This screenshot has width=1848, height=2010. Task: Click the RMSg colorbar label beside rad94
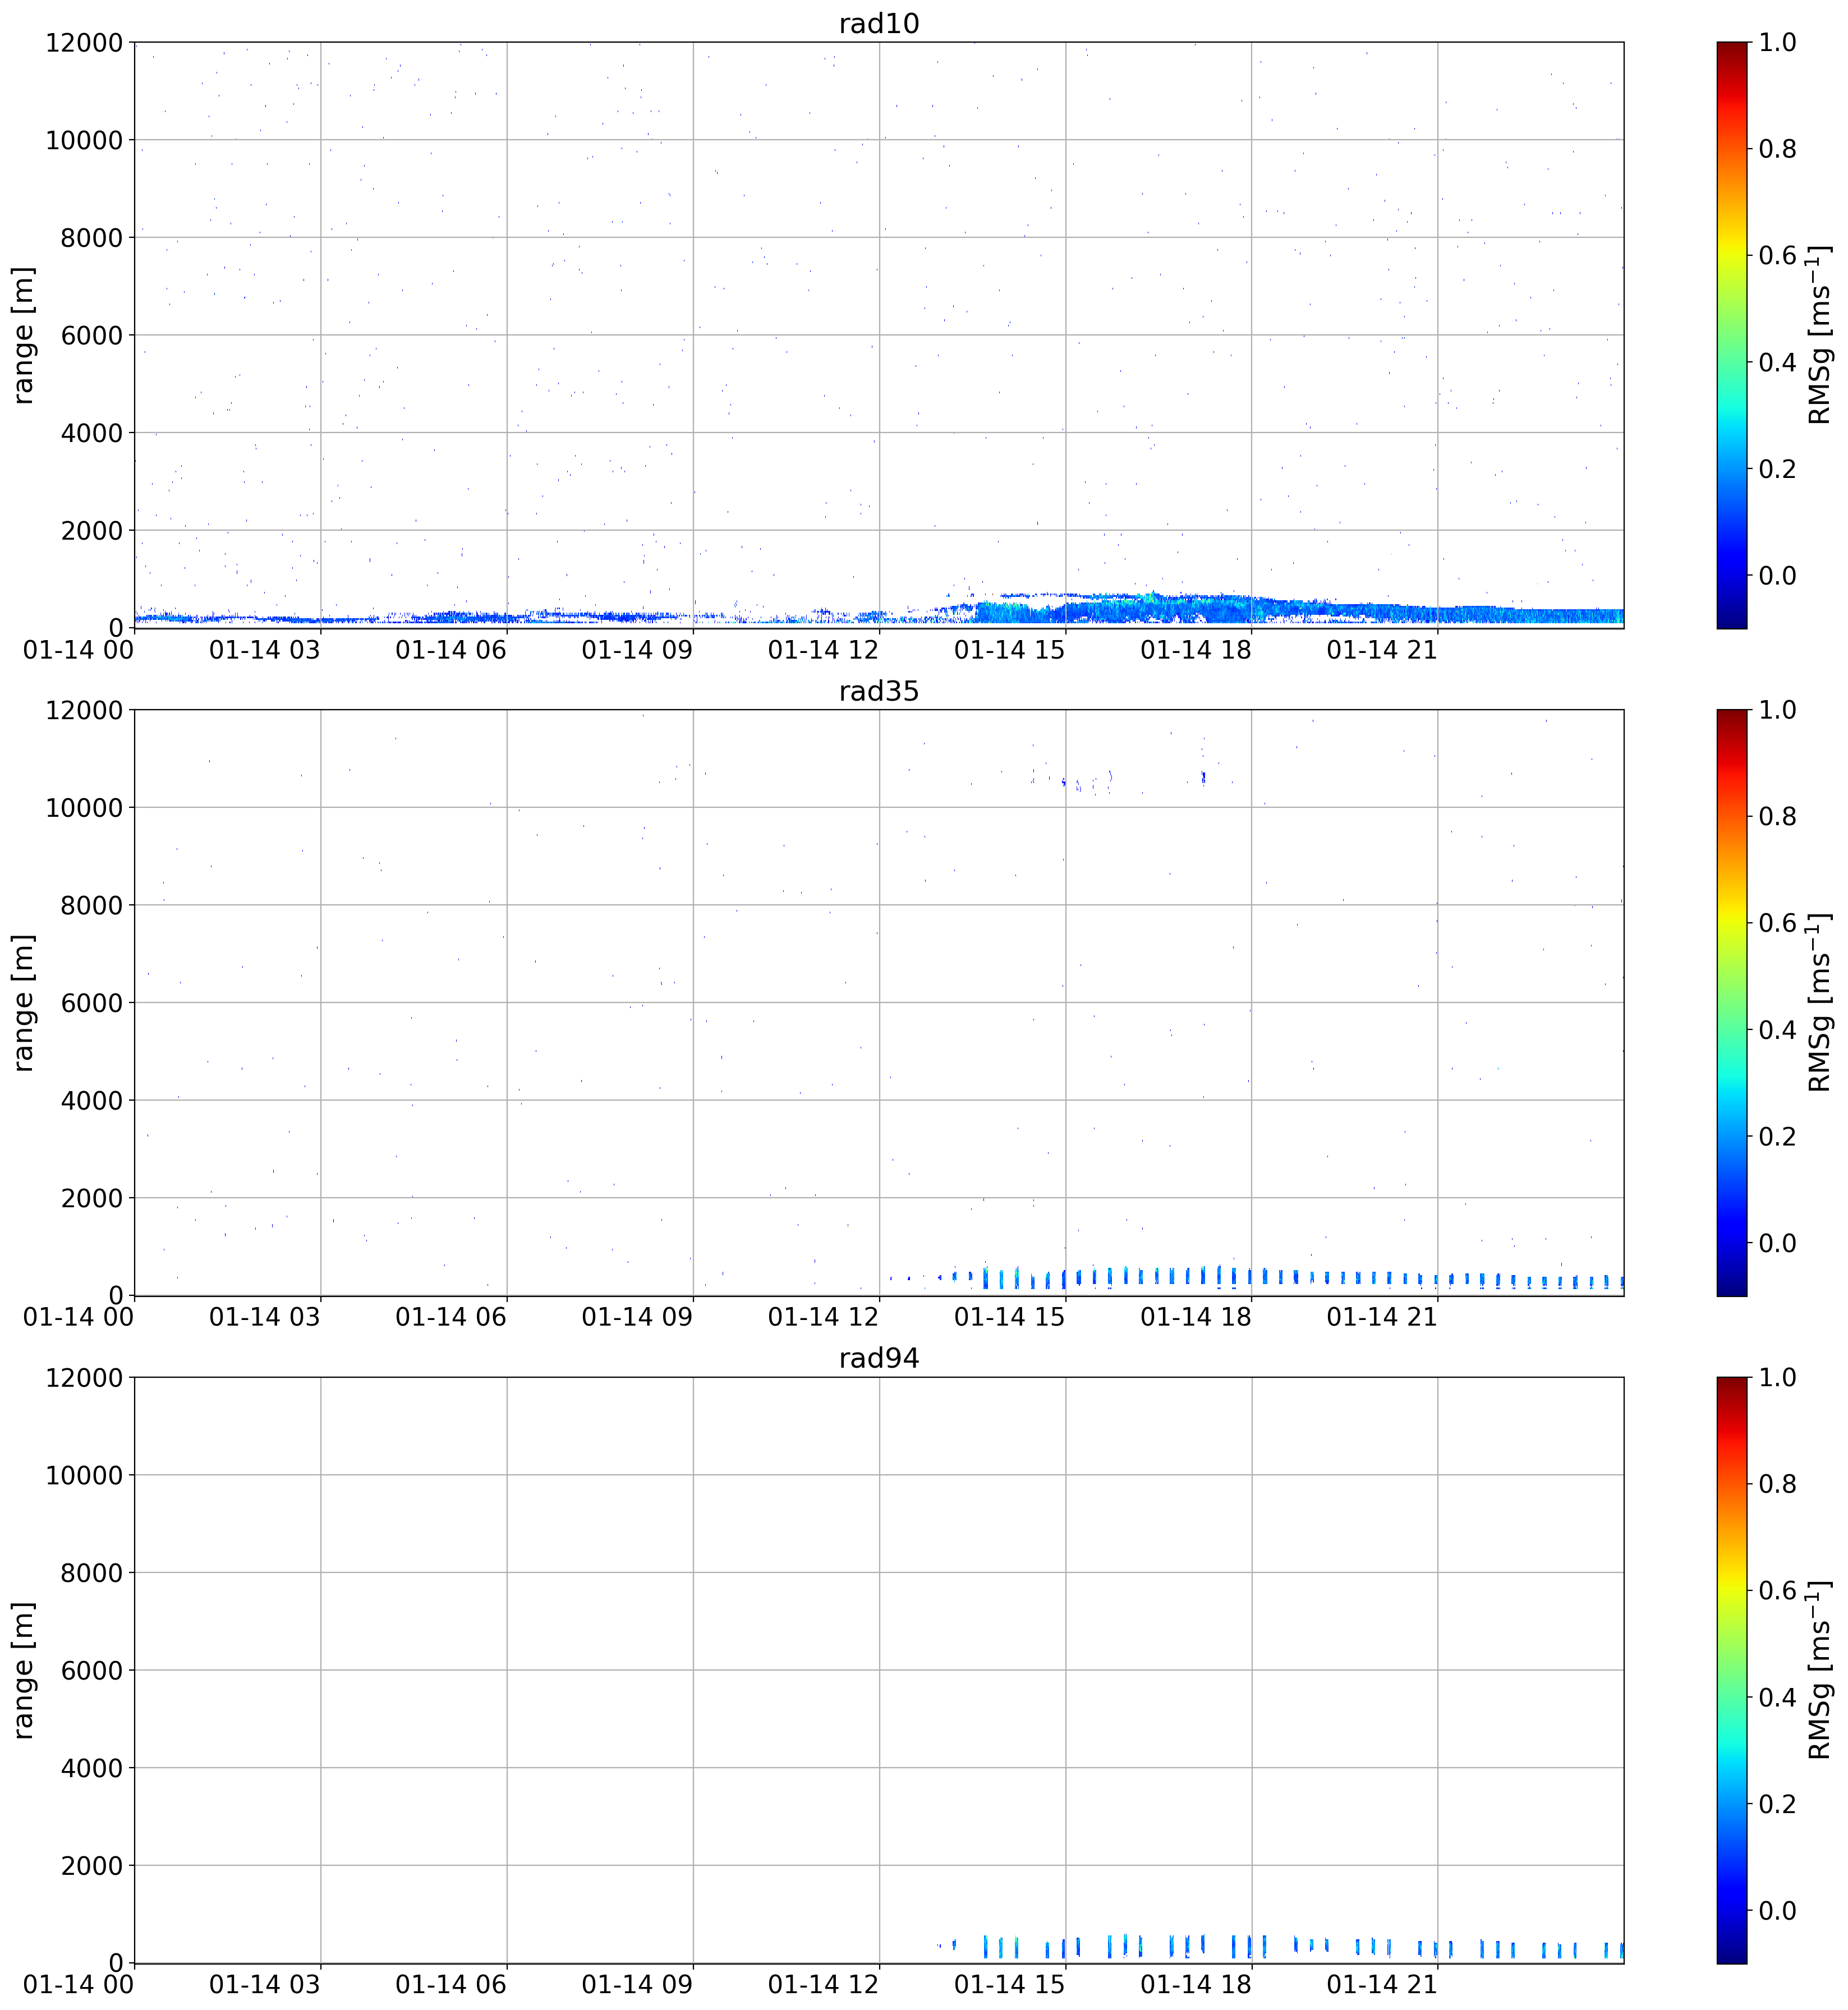pyautogui.click(x=1820, y=1669)
